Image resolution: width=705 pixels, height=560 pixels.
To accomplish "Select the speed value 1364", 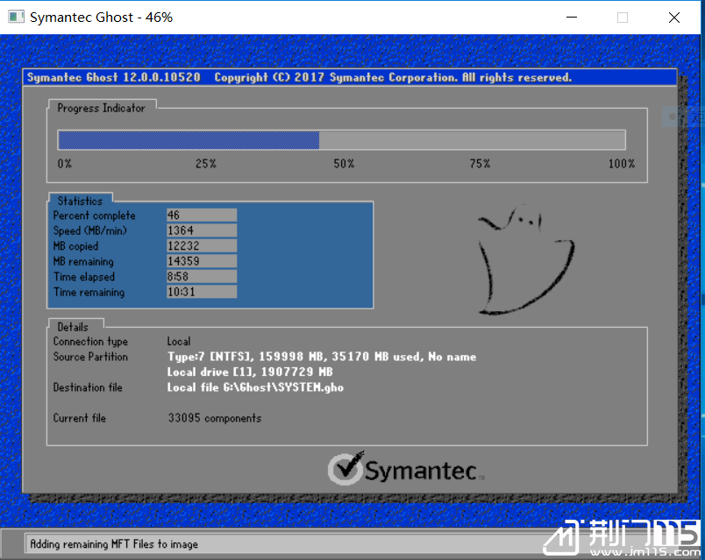I will pyautogui.click(x=202, y=230).
